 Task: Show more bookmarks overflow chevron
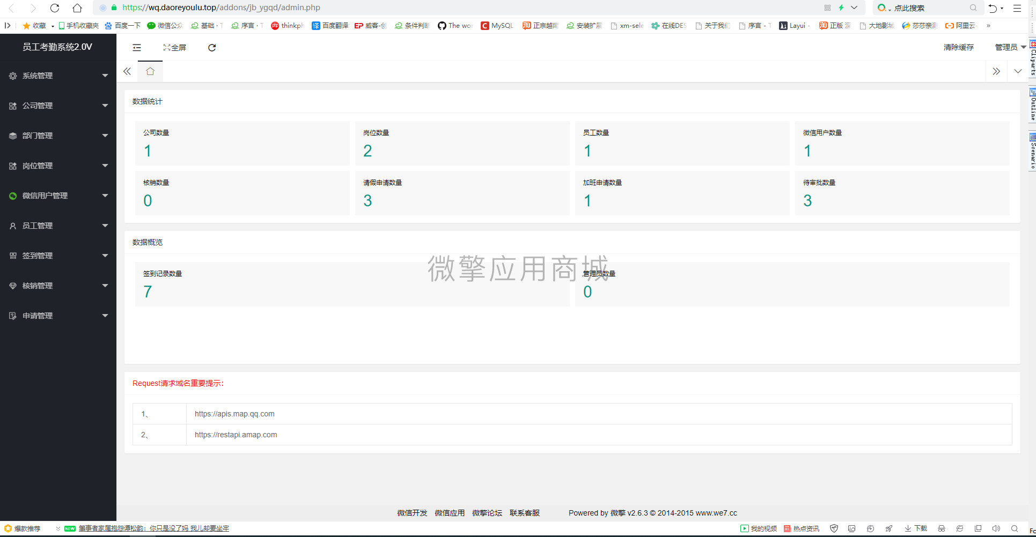click(x=988, y=26)
